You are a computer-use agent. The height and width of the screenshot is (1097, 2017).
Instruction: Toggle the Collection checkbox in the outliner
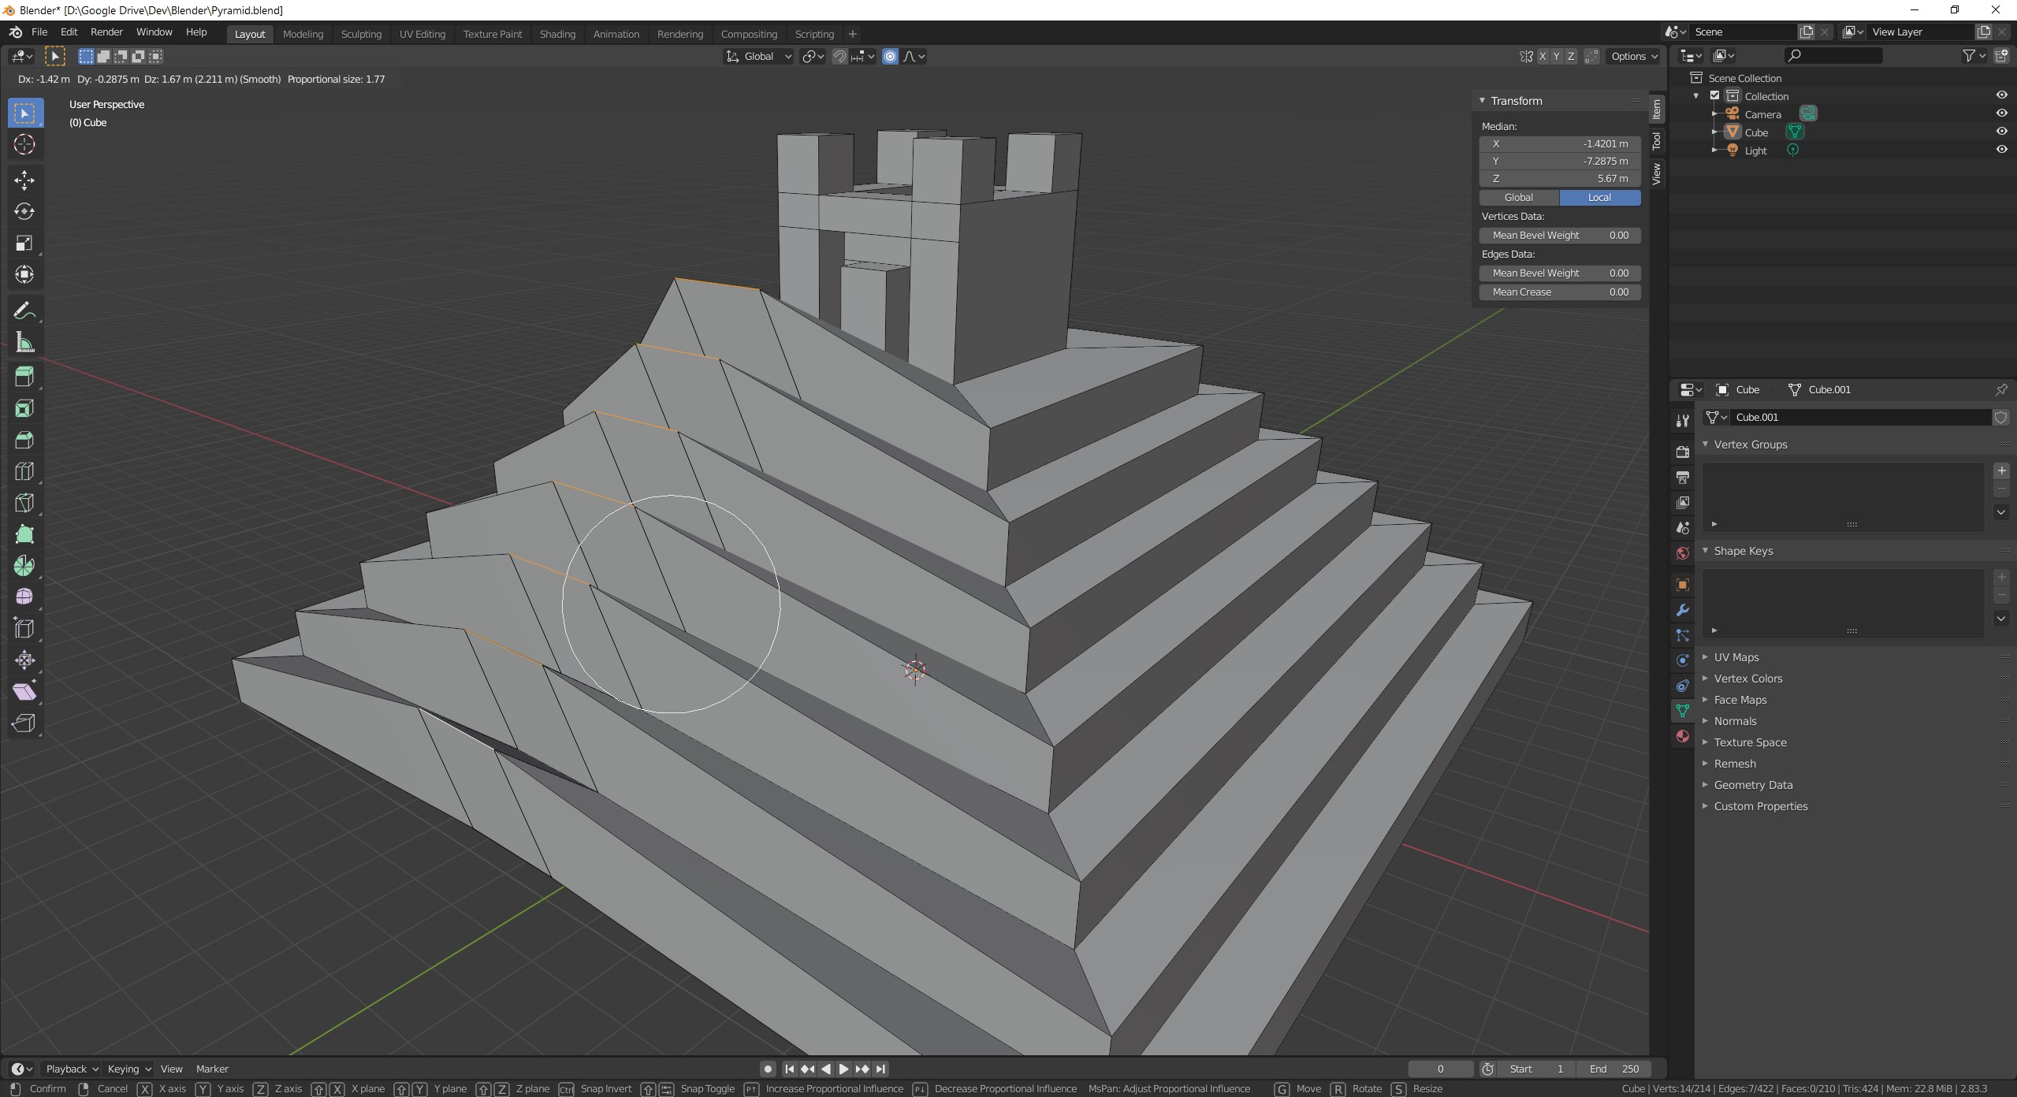click(1714, 95)
